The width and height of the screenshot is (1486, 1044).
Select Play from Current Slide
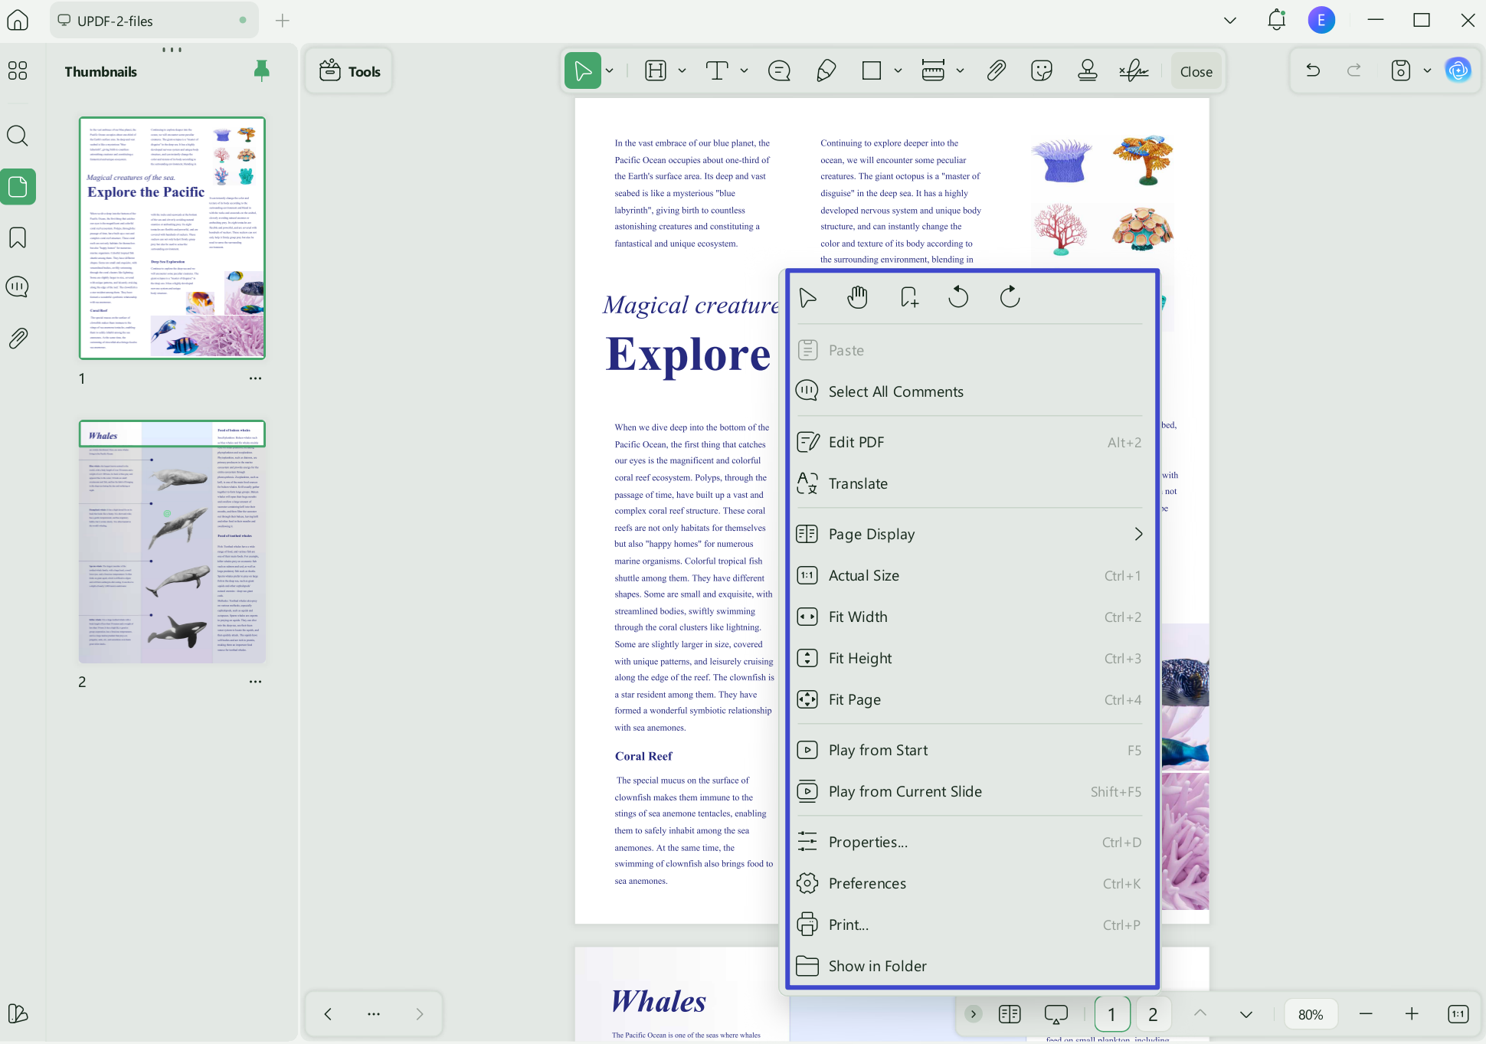pos(970,791)
